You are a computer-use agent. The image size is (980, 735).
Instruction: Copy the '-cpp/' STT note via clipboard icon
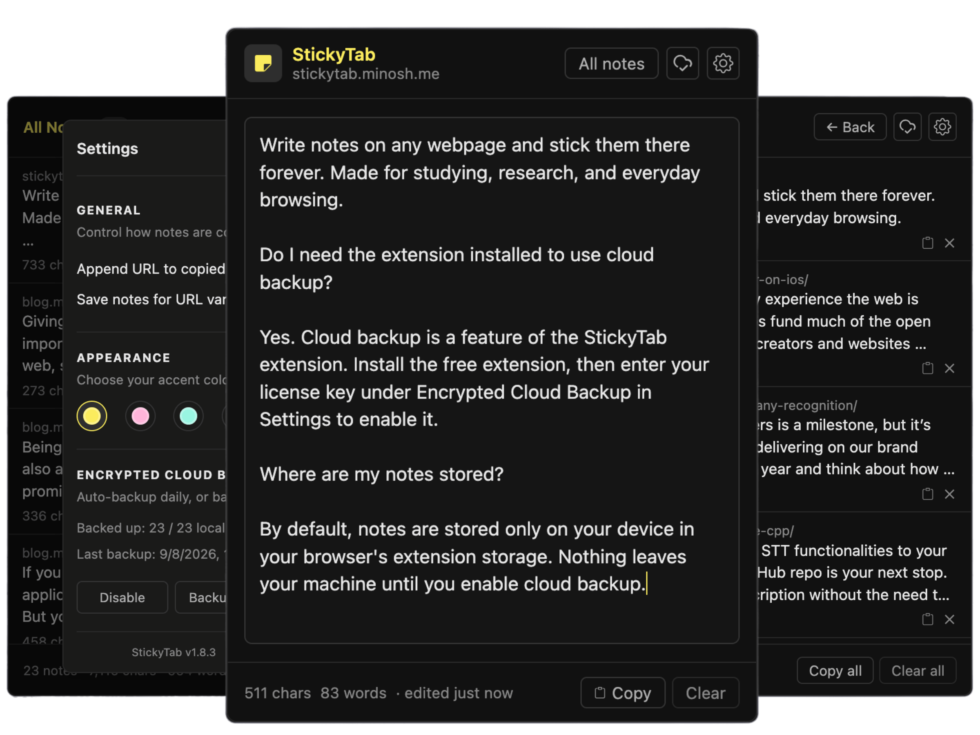(927, 619)
